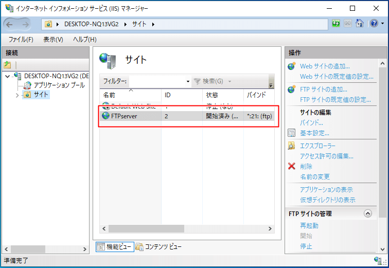Image resolution: width=389 pixels, height=268 pixels.
Task: Click the IIS Manager title bar icon
Action: (9, 8)
